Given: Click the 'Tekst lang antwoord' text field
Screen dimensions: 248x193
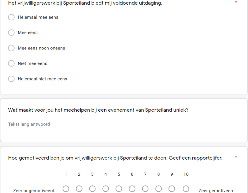Looking at the screenshot, I should 106,124.
